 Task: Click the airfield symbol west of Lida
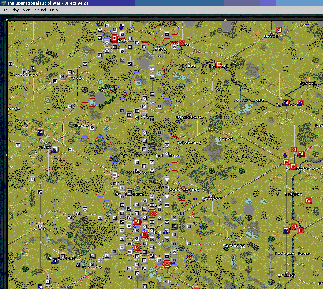pos(31,224)
